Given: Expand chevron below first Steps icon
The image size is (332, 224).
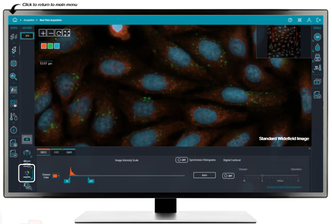Looking at the screenshot, I should pos(14,43).
